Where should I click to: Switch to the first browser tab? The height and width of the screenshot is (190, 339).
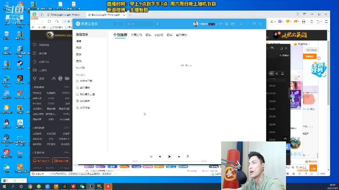pos(64,15)
